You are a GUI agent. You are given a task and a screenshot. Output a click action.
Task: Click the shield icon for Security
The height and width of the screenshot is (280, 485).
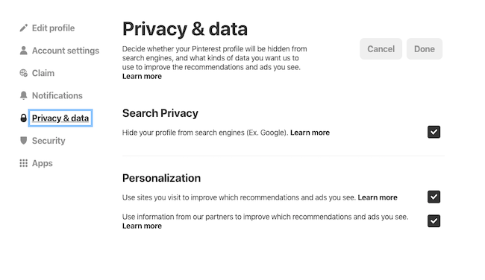(x=24, y=141)
